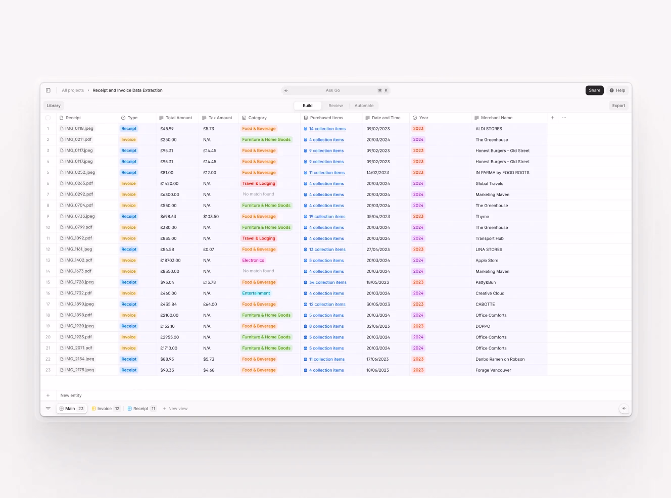
Task: Click the plus icon beside New entity
Action: click(x=48, y=395)
